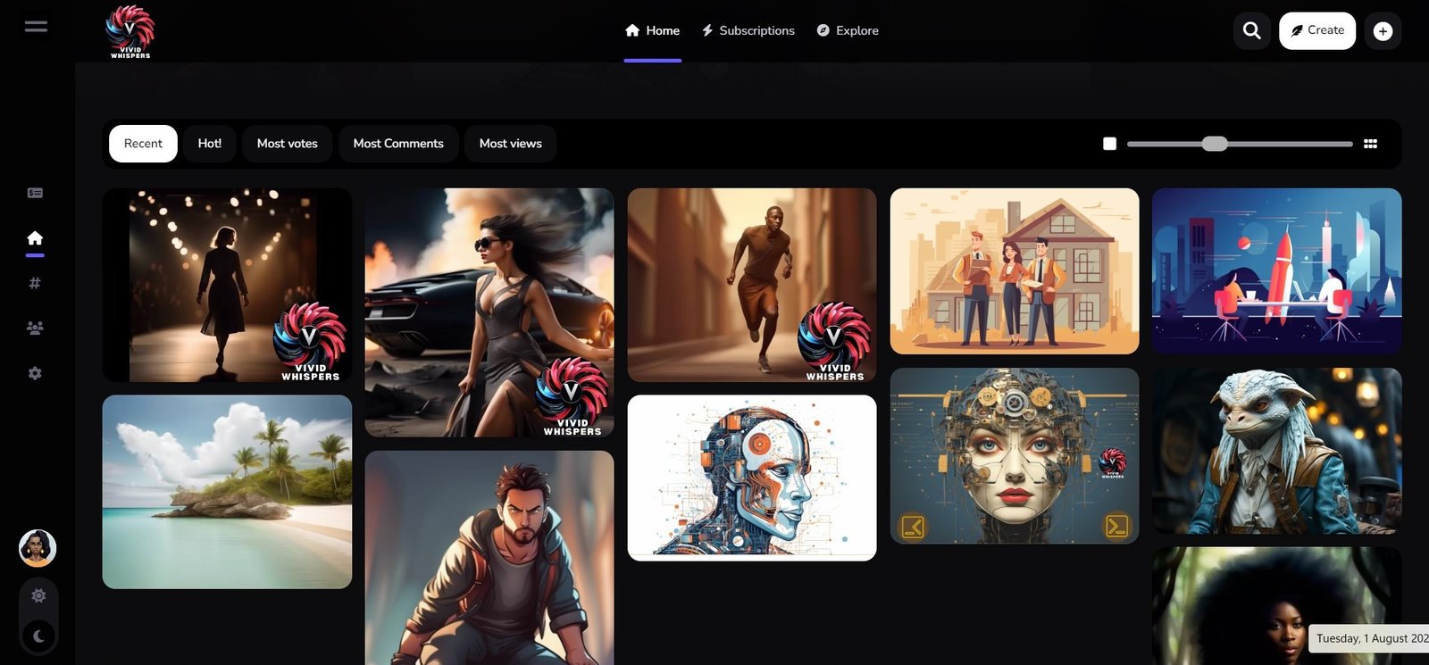Viewport: 1429px width, 665px height.
Task: Sort the feed by Most votes
Action: (287, 144)
